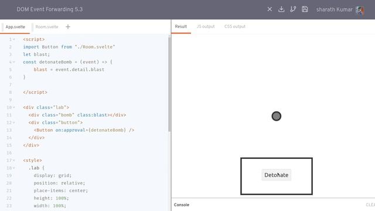Click the gray bomb circle in result
The height and width of the screenshot is (211, 375).
[276, 116]
